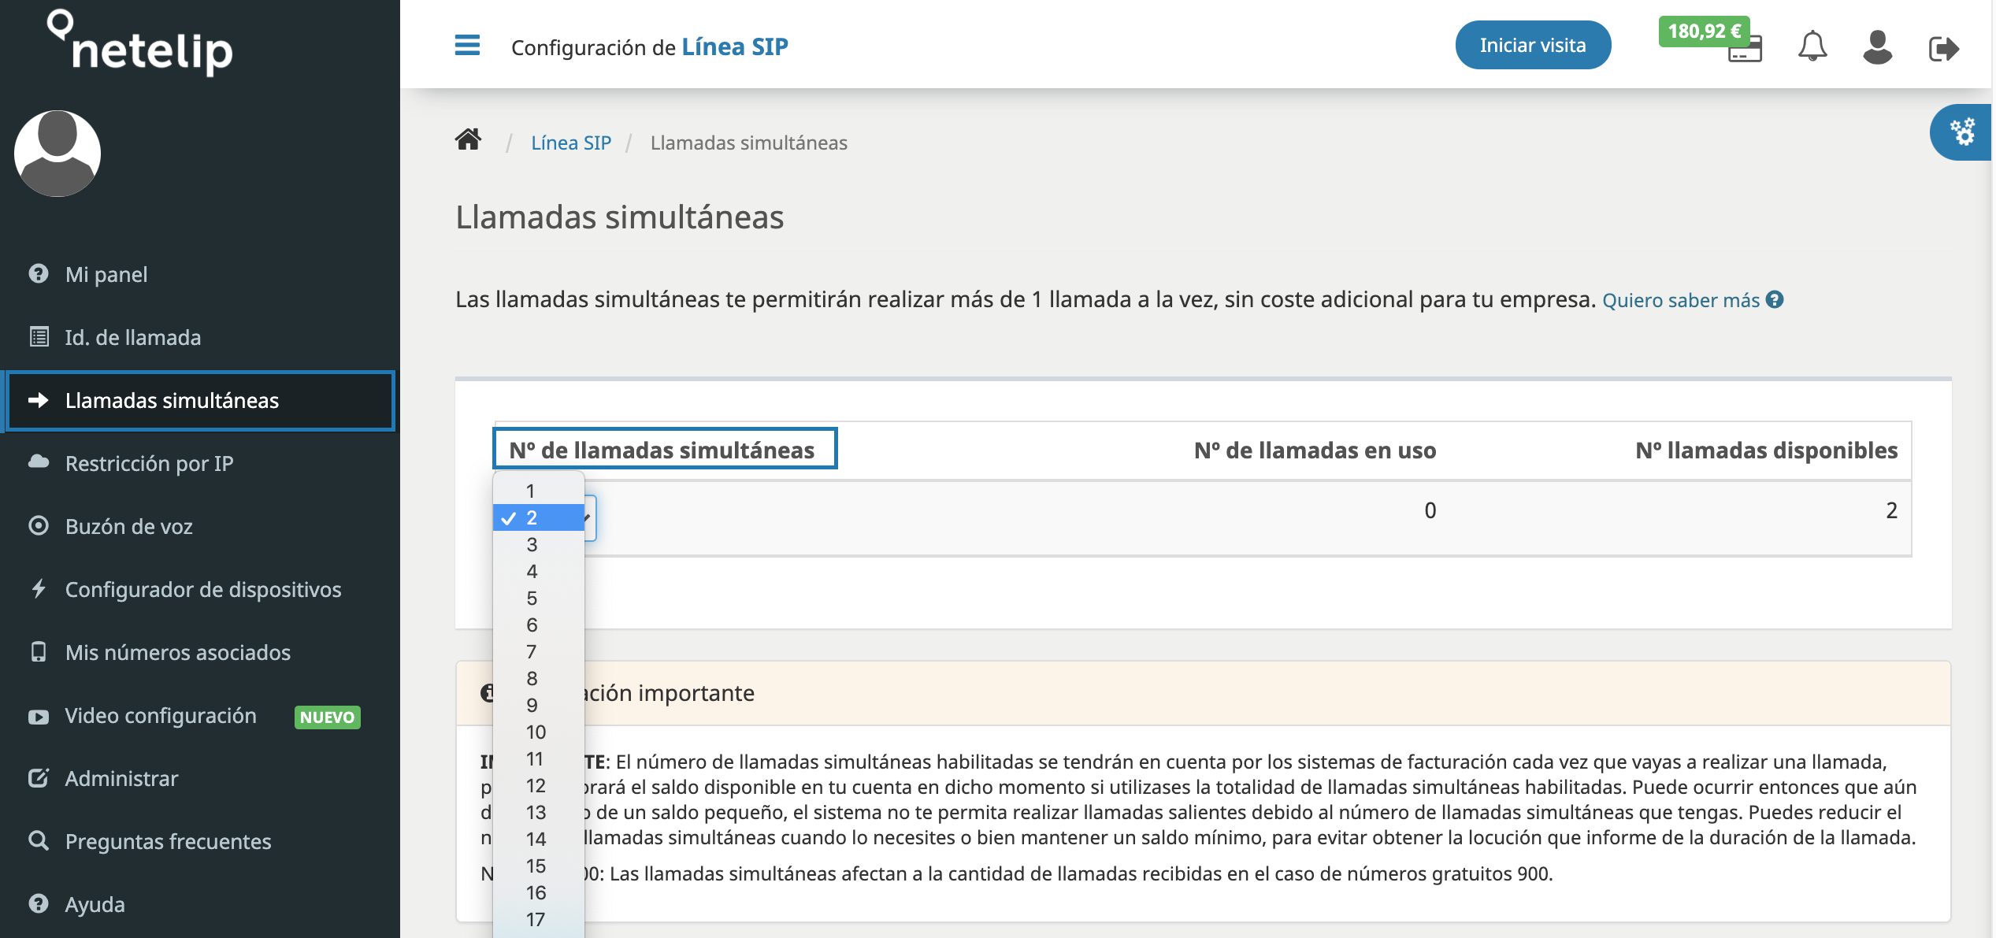Start a visit with Iniciar visita
This screenshot has height=938, width=1996.
pyautogui.click(x=1532, y=46)
